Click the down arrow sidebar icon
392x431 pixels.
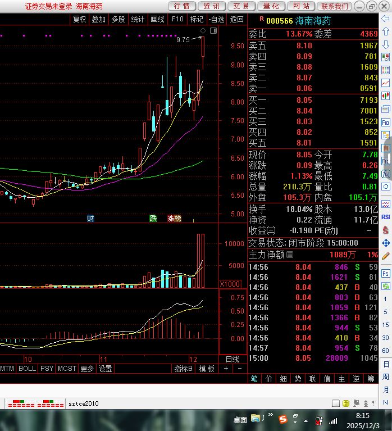click(x=385, y=44)
